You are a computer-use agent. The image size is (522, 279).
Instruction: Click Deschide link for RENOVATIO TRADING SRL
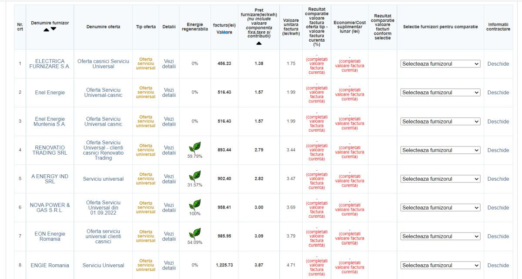tap(498, 150)
